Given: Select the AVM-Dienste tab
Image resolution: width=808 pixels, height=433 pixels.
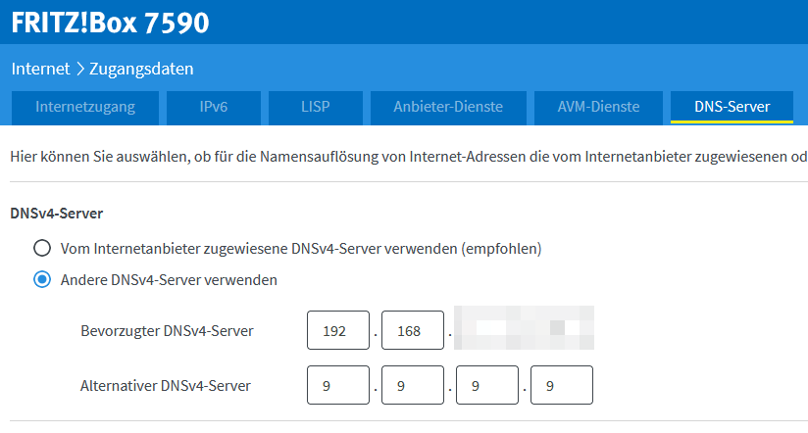Looking at the screenshot, I should click(598, 108).
